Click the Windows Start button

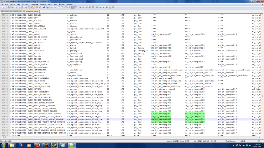4,145
